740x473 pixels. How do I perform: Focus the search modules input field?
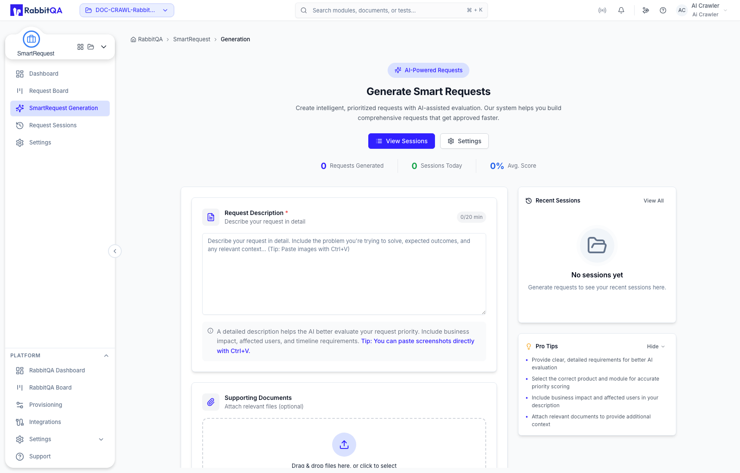pos(392,10)
